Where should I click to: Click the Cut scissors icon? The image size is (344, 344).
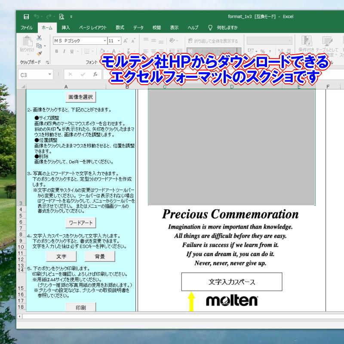coord(40,38)
